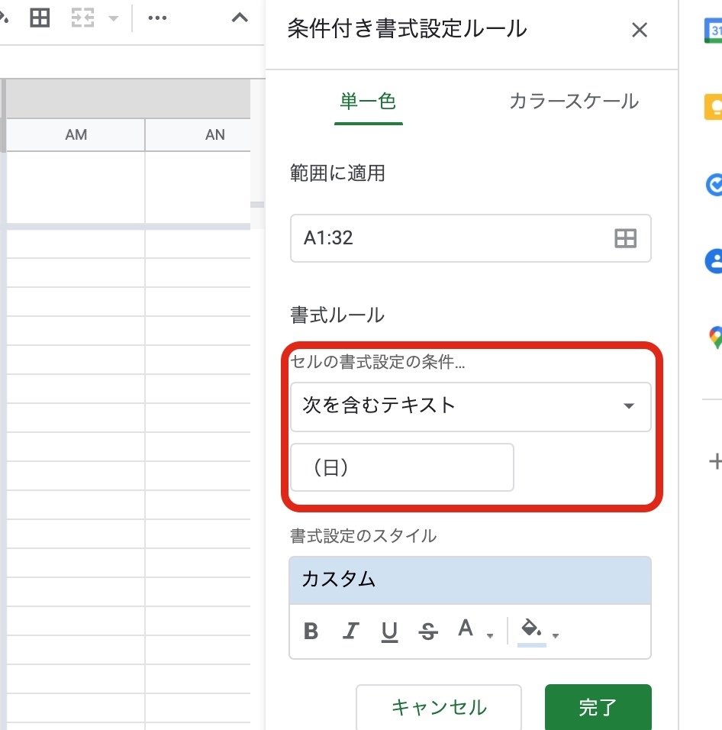Open Google Keep in side panel
The height and width of the screenshot is (730, 722).
(x=714, y=107)
